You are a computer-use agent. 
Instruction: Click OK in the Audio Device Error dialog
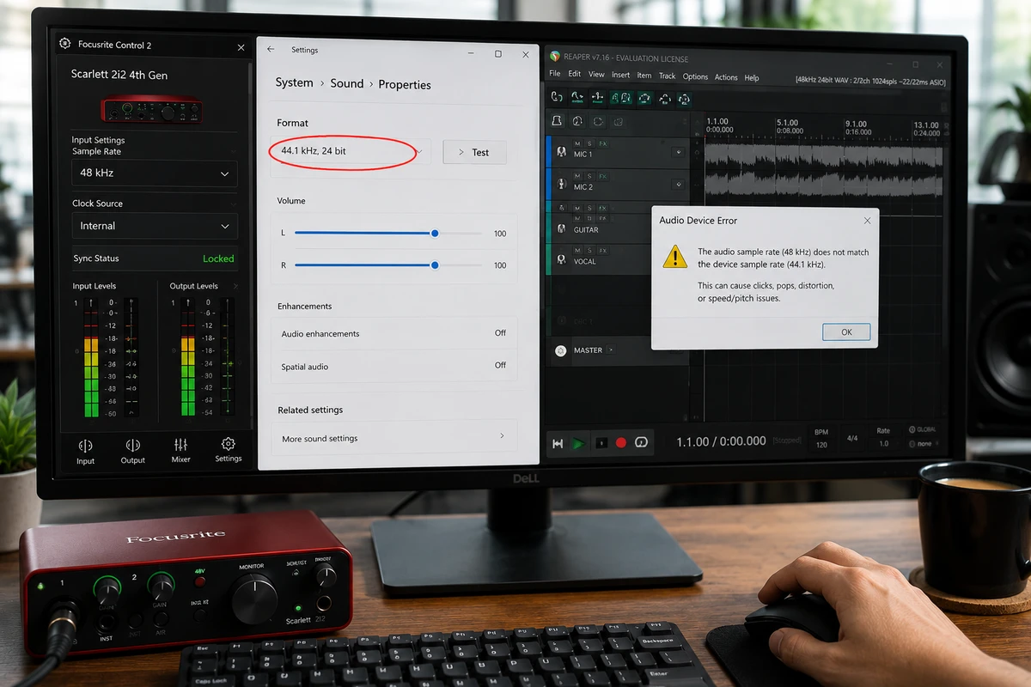click(846, 331)
